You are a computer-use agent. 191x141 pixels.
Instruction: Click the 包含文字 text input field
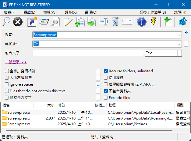pos(88,53)
